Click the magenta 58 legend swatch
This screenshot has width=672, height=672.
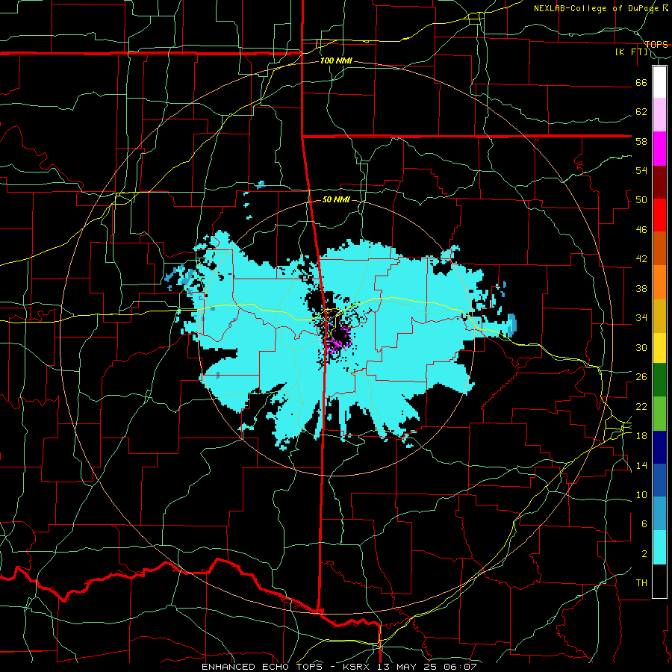[659, 149]
